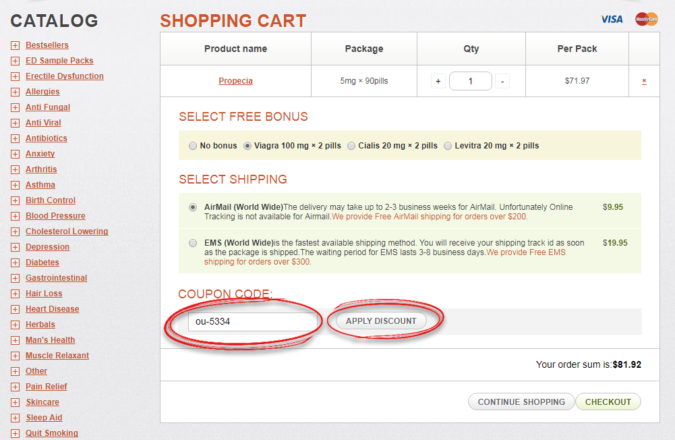Expand the Bestsellers category plus icon
The image size is (675, 440).
15,45
